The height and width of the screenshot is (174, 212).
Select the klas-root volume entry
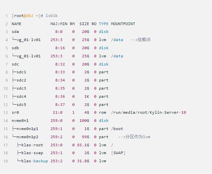click(x=32, y=145)
